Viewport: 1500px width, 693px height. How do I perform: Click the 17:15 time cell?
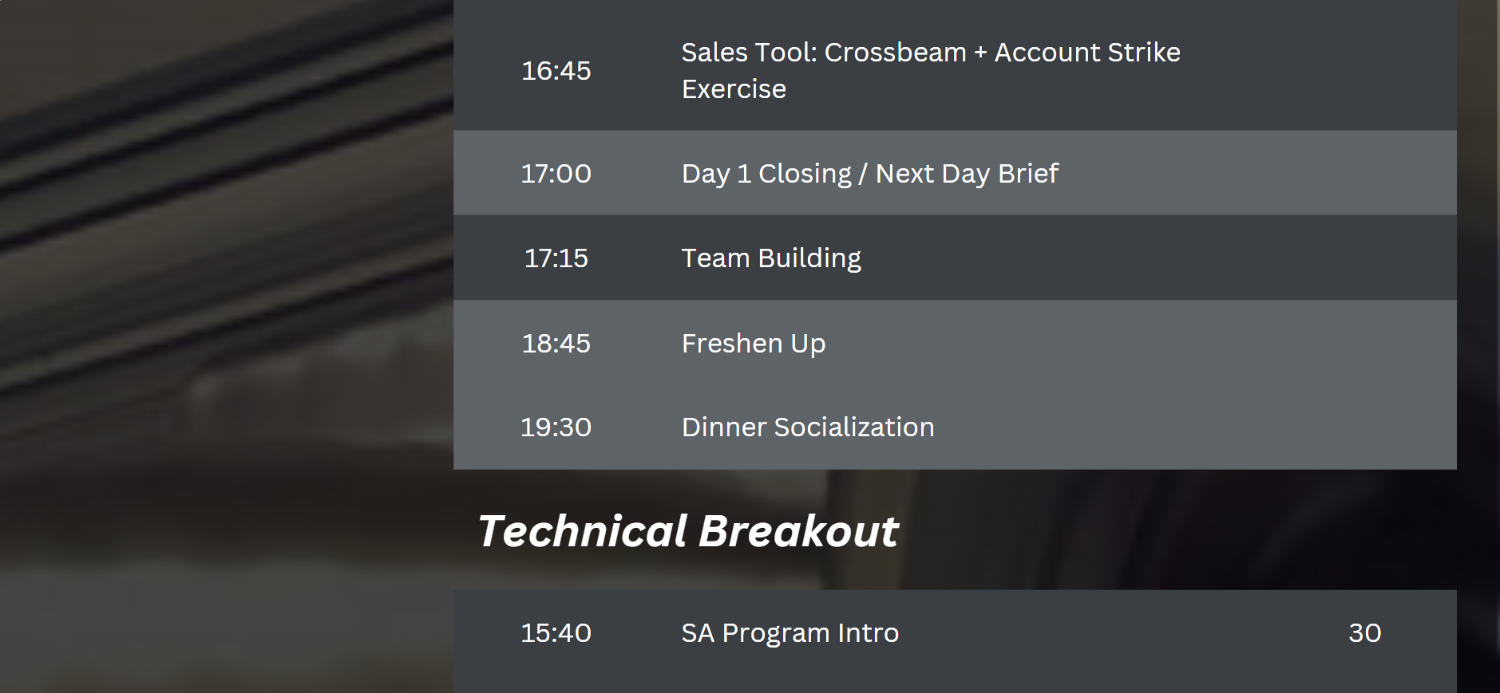(556, 258)
